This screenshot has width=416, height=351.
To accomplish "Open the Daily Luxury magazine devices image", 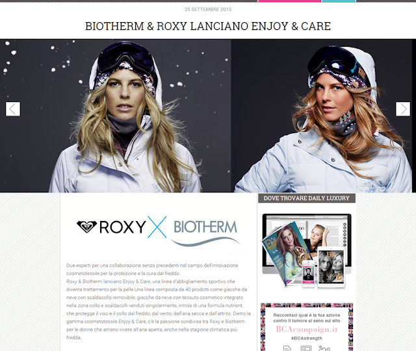I will (307, 251).
